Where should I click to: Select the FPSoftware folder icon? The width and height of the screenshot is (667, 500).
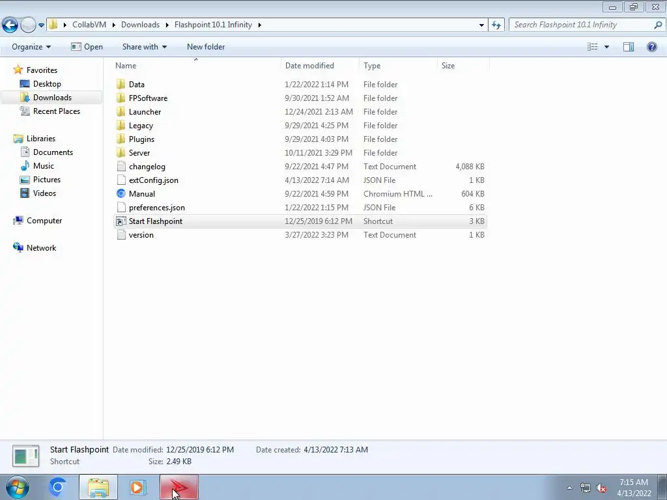pos(121,98)
